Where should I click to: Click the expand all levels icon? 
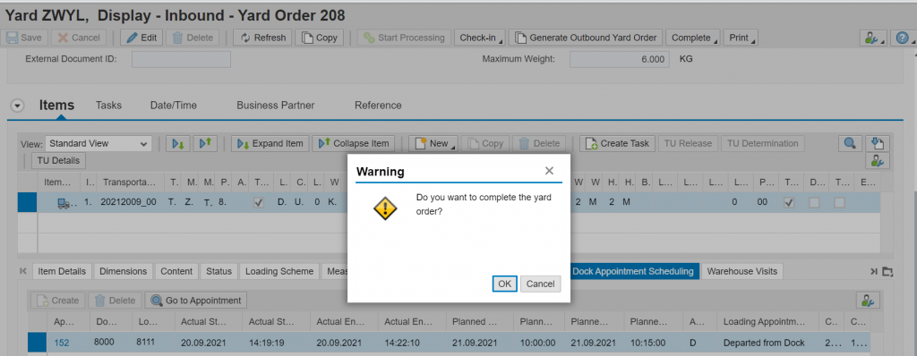[x=178, y=143]
